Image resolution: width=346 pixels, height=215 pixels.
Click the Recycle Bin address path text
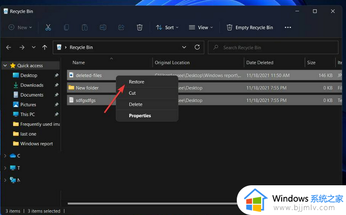[81, 48]
